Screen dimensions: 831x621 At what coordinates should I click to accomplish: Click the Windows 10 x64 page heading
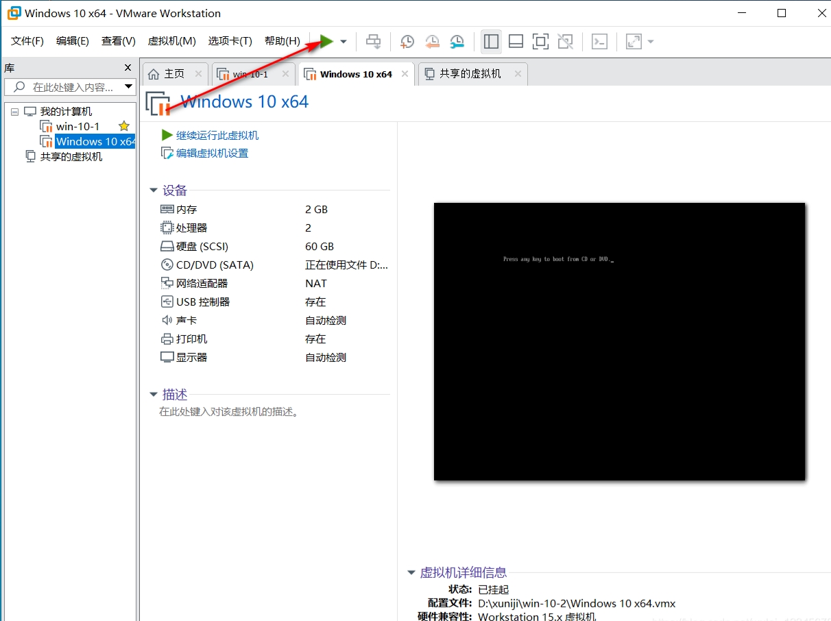tap(245, 101)
